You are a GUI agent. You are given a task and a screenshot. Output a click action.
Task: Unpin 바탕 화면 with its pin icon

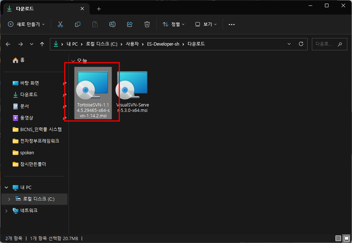pyautogui.click(x=64, y=84)
